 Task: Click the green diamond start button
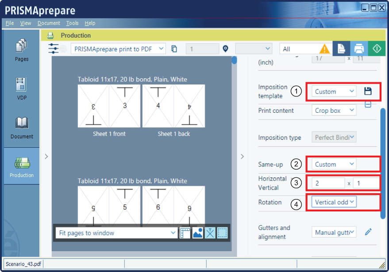[377, 48]
